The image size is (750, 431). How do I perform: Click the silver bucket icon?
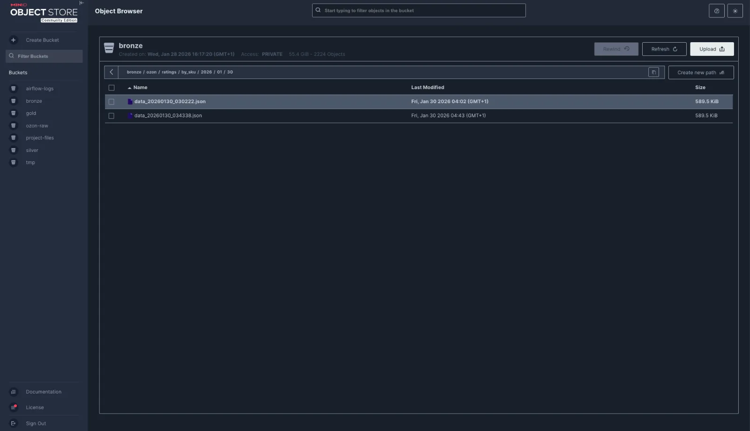click(13, 150)
